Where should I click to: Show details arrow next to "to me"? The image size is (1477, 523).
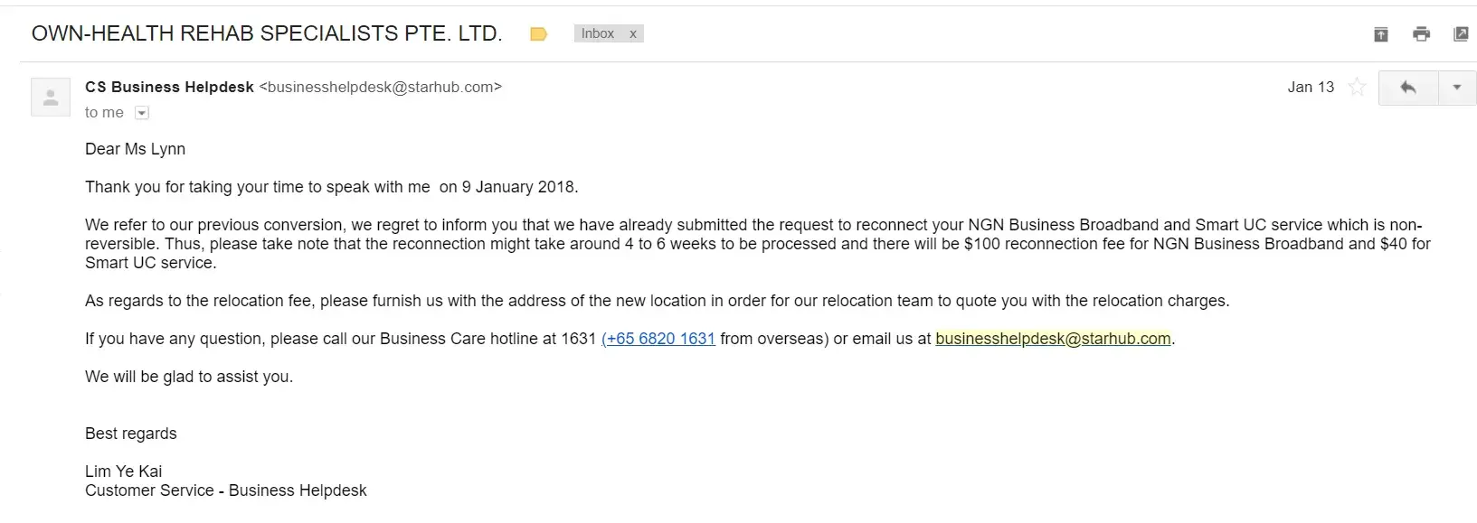click(142, 113)
